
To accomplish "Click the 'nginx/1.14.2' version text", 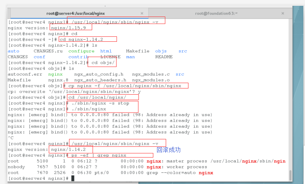I will pyautogui.click(x=68, y=150).
